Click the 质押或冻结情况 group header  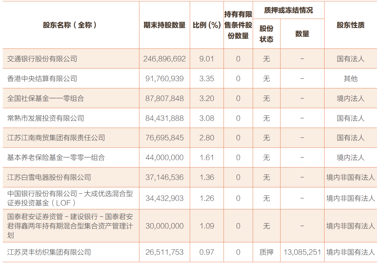(x=288, y=10)
